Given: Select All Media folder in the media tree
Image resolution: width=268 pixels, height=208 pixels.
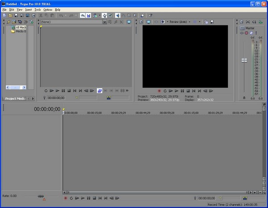Looking at the screenshot, I should click(21, 27).
